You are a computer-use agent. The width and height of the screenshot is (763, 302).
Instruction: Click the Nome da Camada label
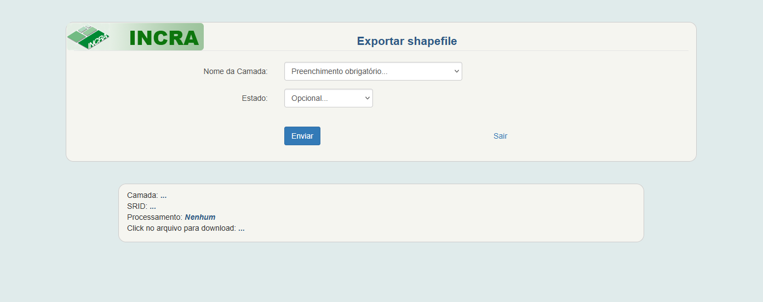236,71
